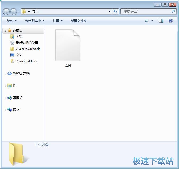The image size is (179, 169).
Task: Open the view options dropdown arrow
Action: [152, 21]
